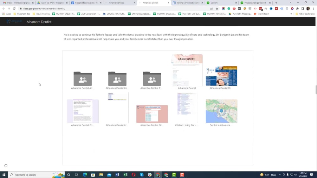Click the share page icon in address bar
The image size is (317, 178).
pos(212,9)
